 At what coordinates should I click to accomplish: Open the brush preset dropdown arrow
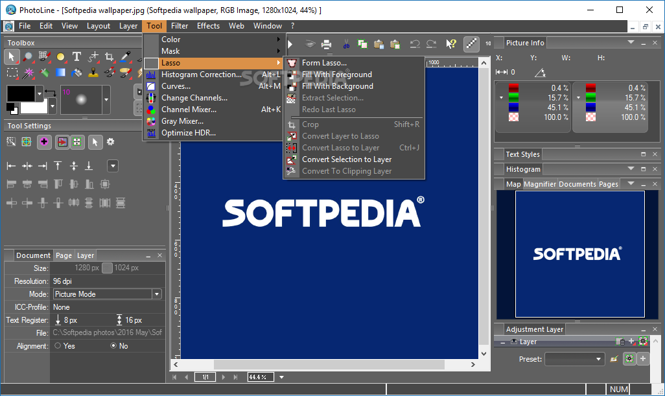106,100
